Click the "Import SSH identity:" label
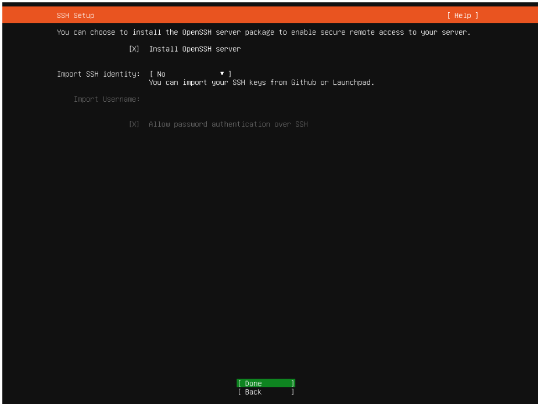Screen dimensions: 541x405 coord(98,74)
